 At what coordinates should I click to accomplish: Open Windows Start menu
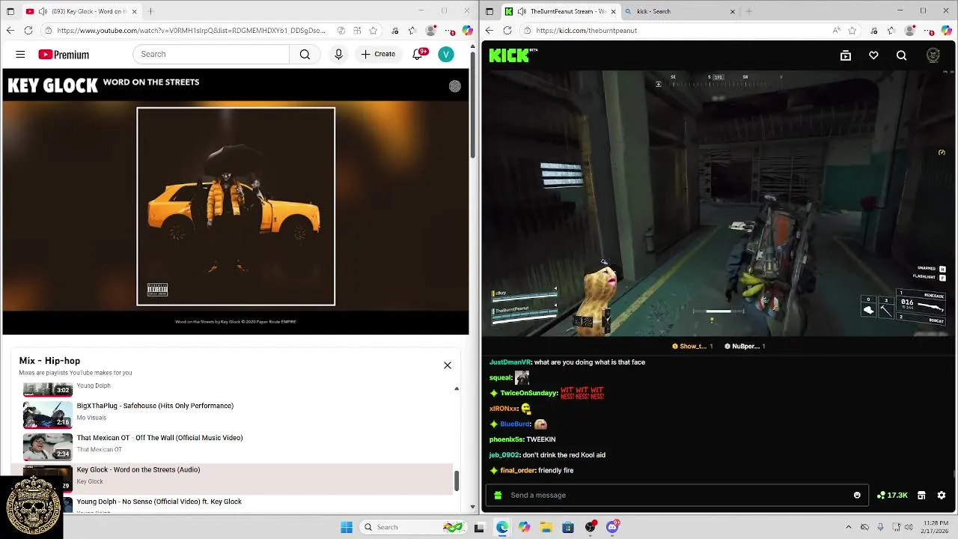click(347, 527)
